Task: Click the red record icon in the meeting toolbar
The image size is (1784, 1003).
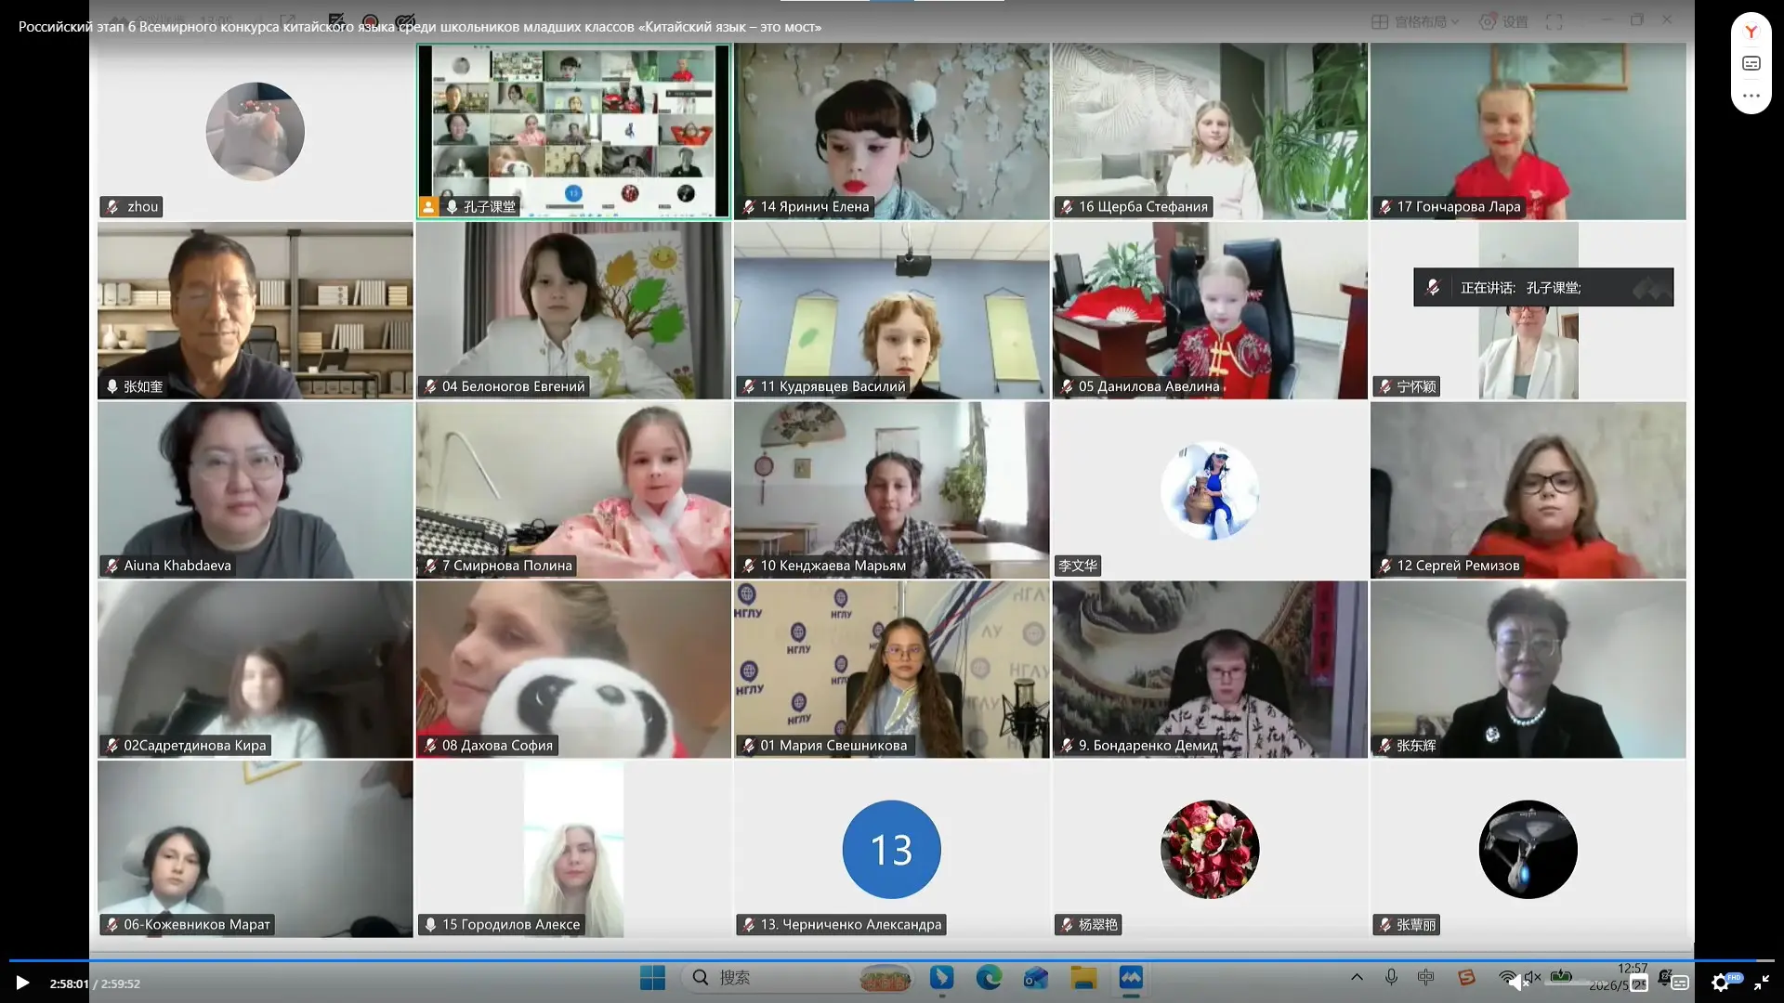Action: [x=371, y=21]
